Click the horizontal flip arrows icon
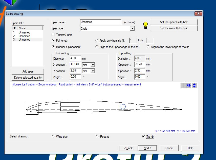This screenshot has width=216, height=160. point(189,85)
